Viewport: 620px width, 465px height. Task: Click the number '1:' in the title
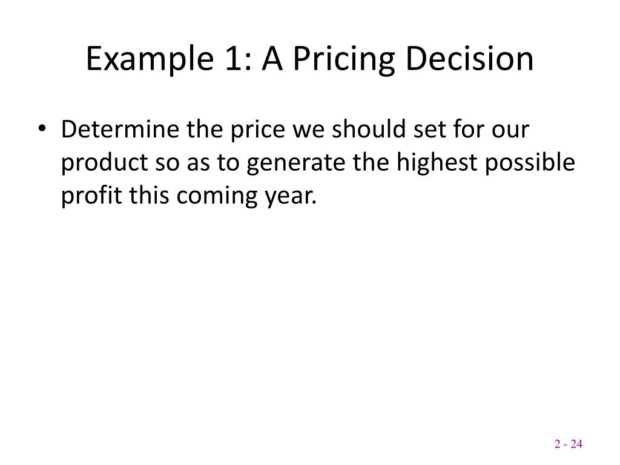point(239,59)
